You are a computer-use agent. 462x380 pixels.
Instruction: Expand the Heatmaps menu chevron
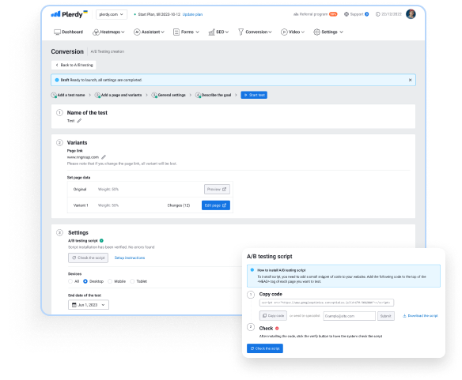123,32
